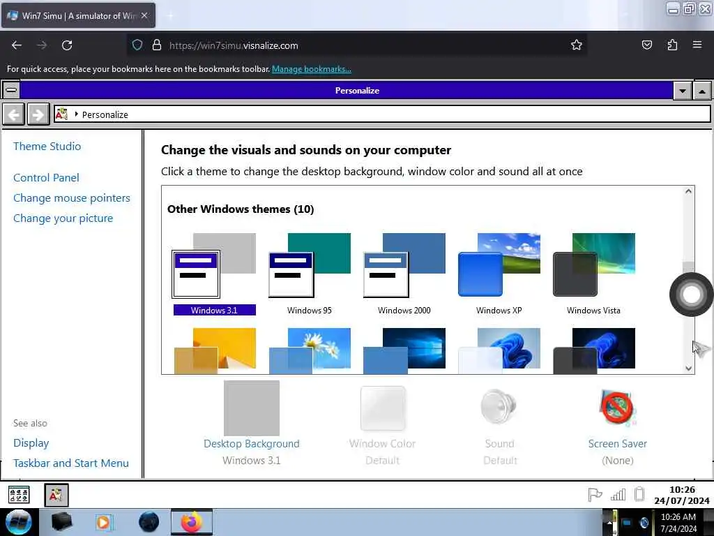
Task: Open Firefox extensions puzzle icon
Action: coord(672,45)
